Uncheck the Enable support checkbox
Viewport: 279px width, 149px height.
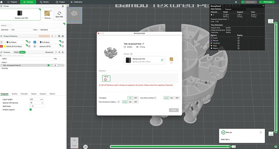pos(31,109)
